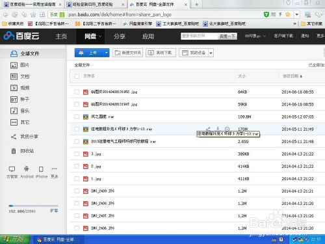Go to 我的分享
The height and width of the screenshot is (244, 325).
click(x=25, y=137)
